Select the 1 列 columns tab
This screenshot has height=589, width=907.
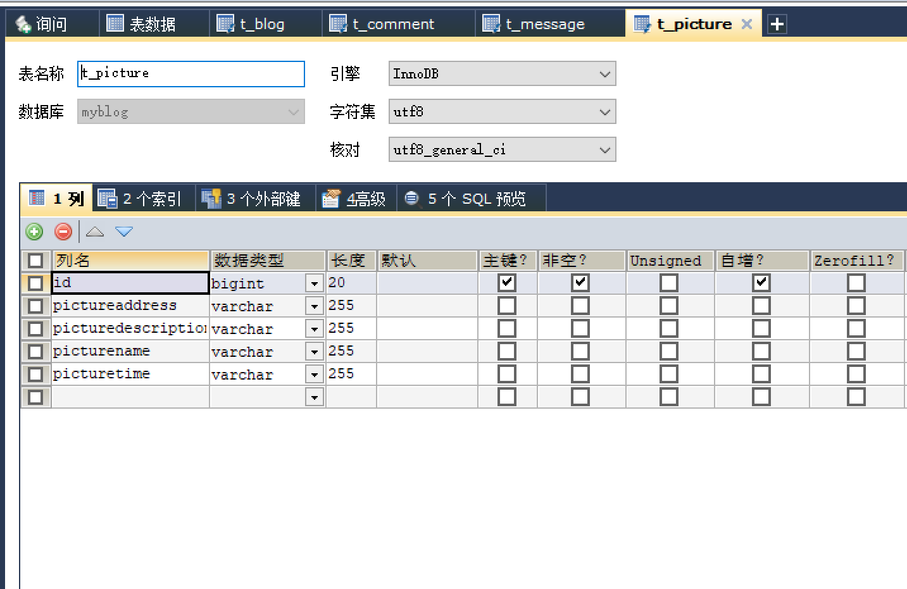click(57, 199)
